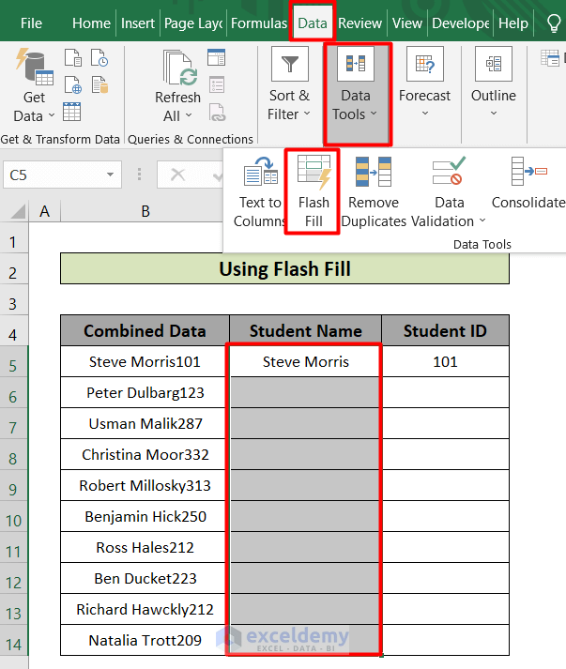Switch to the Formulas tab
The height and width of the screenshot is (669, 566).
click(259, 23)
